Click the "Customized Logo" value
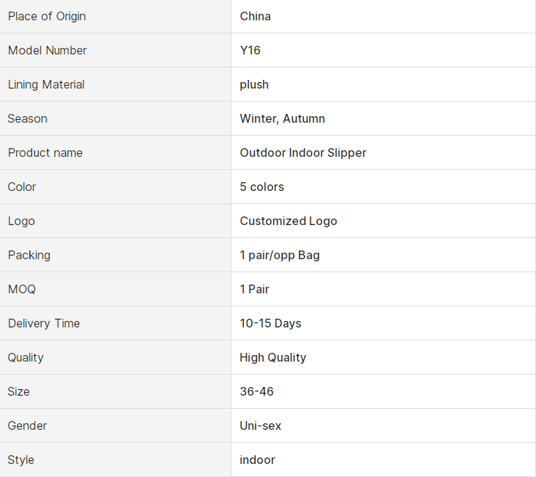Viewport: 536px width, 477px height. (288, 221)
